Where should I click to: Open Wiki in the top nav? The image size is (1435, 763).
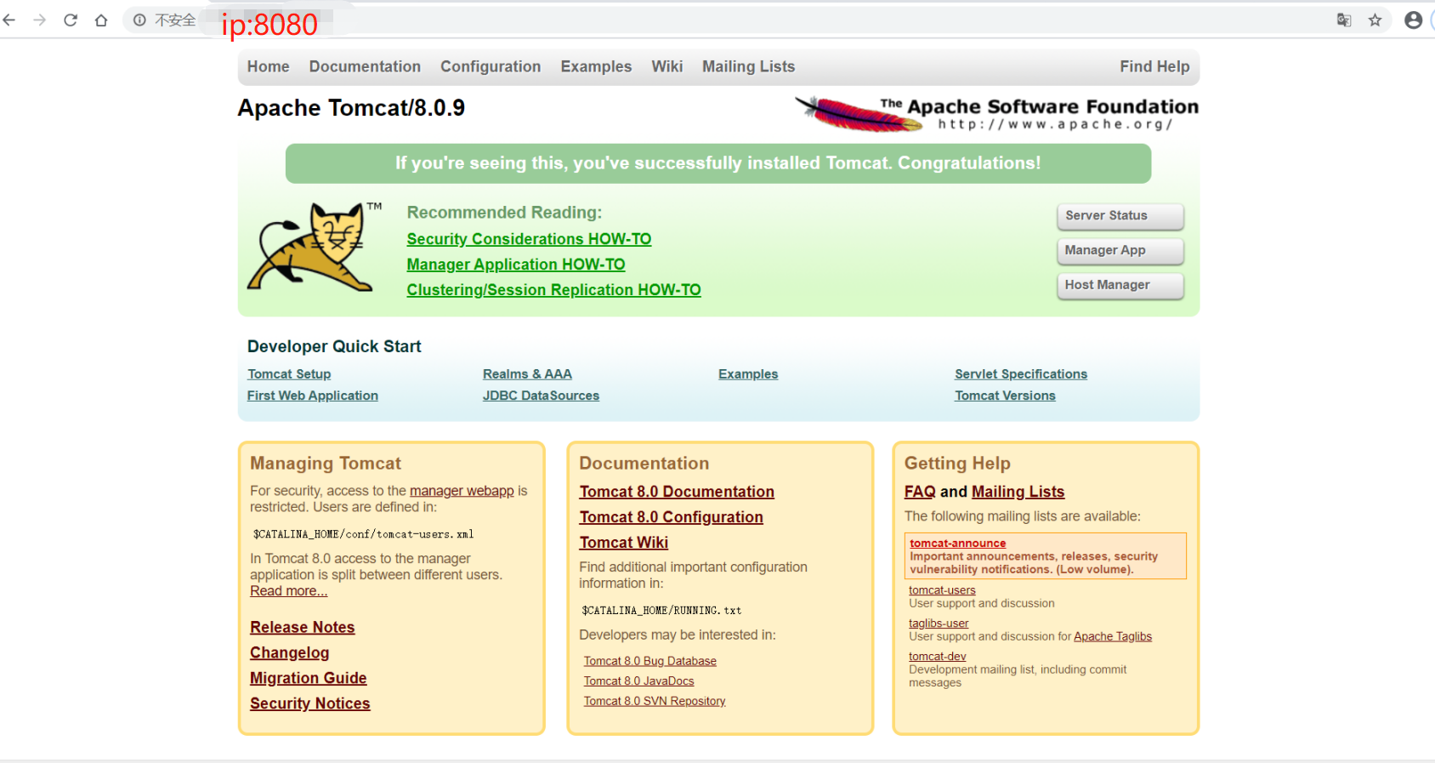(x=666, y=66)
